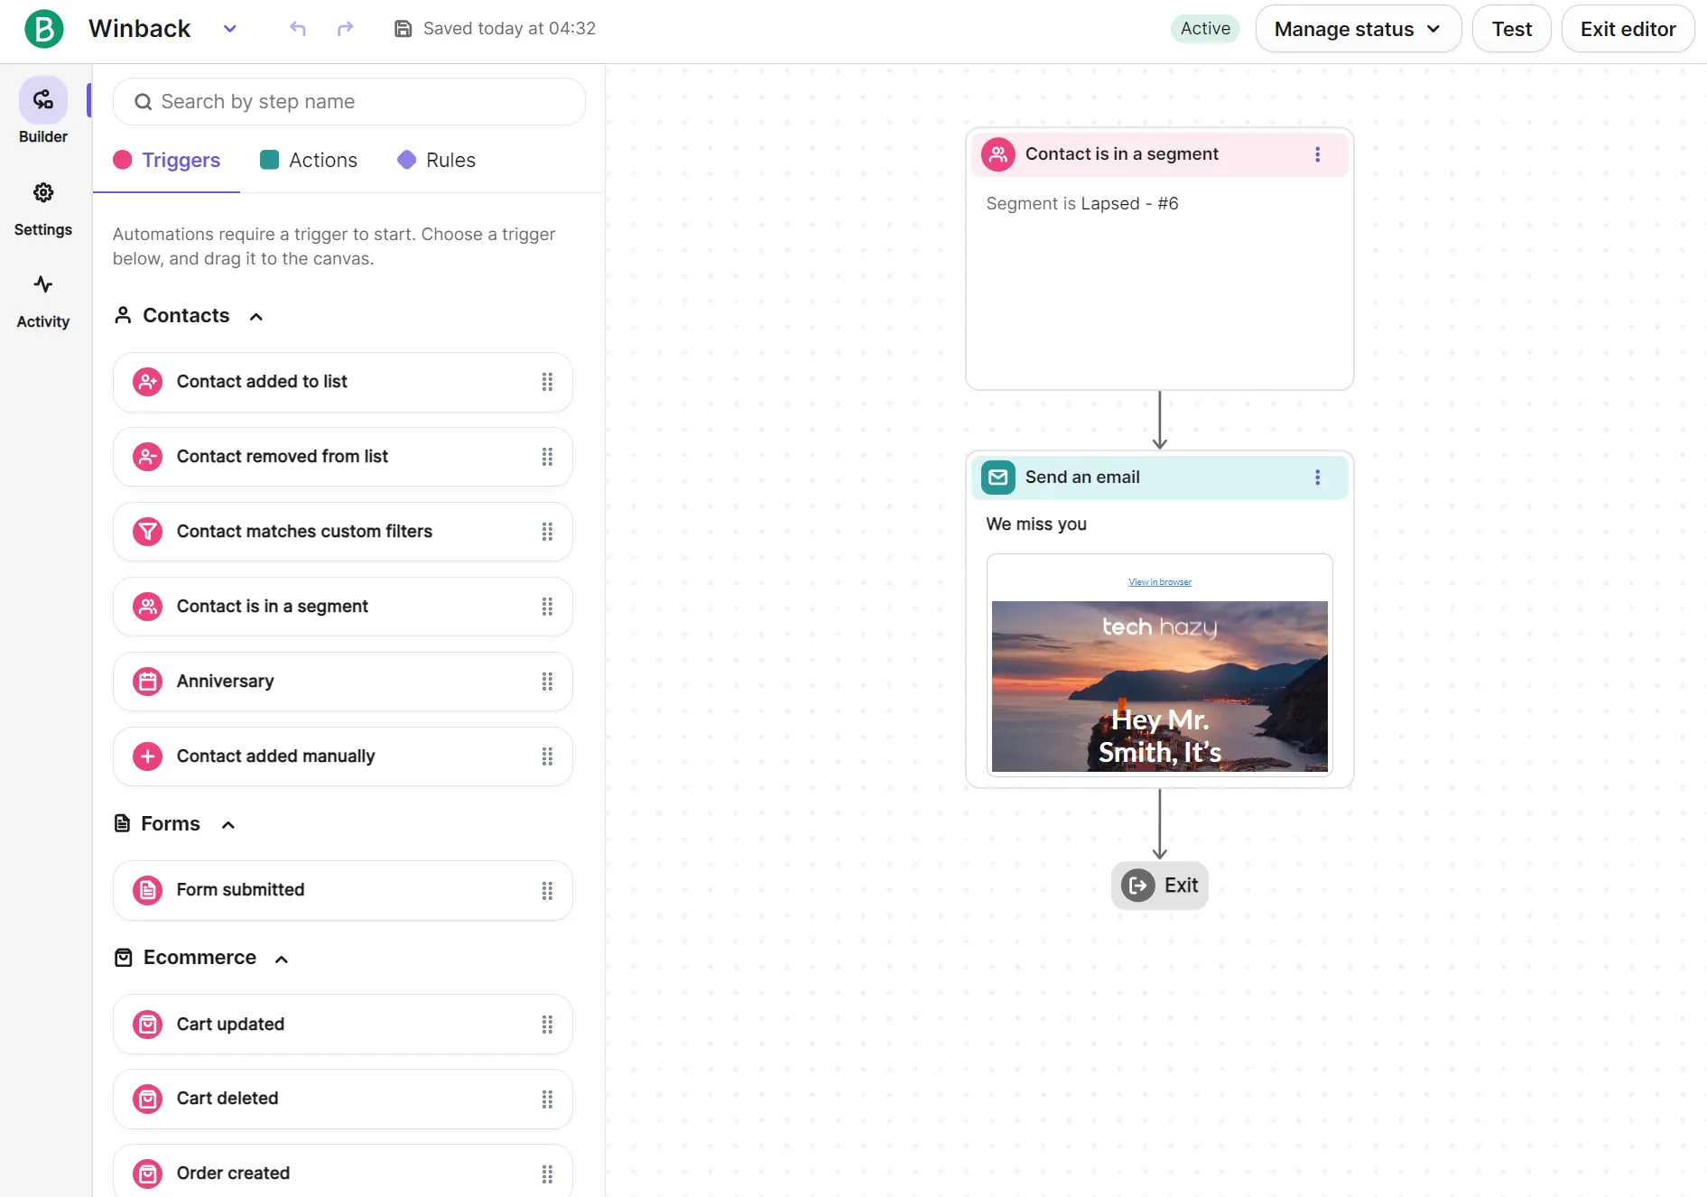Viewport: 1707px width, 1197px height.
Task: Click drag handle of Anniversary trigger
Action: [x=547, y=682]
